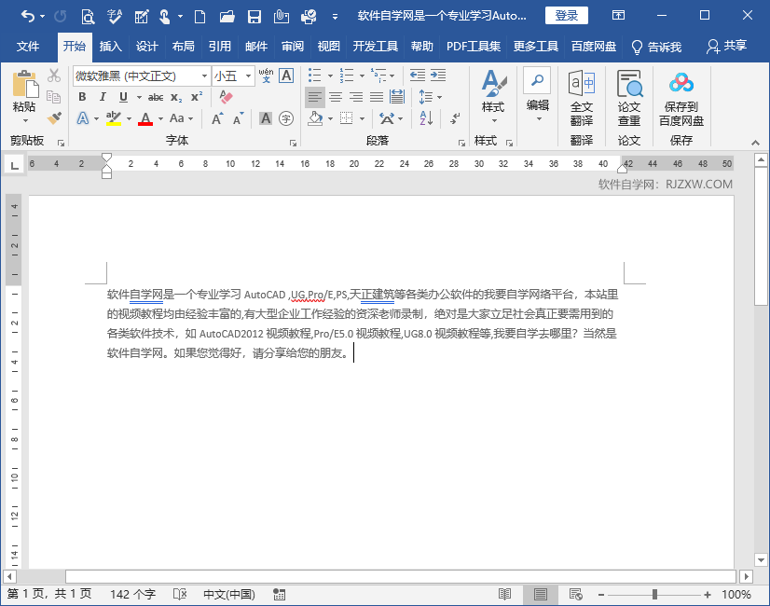Viewport: 770px width, 606px height.
Task: Open the font size dropdown
Action: [x=250, y=76]
